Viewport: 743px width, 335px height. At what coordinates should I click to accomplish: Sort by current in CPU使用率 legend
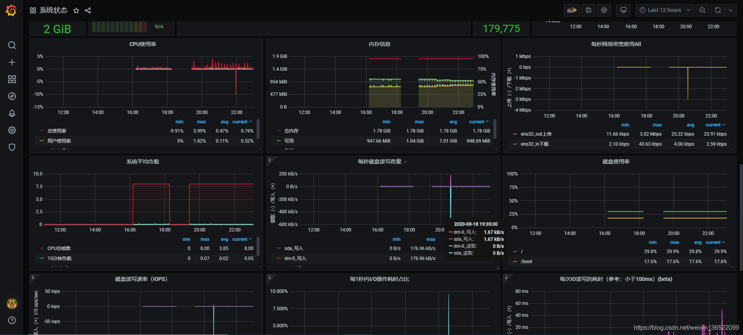click(242, 122)
